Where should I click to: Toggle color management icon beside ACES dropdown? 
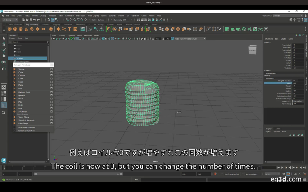[x=172, y=39]
